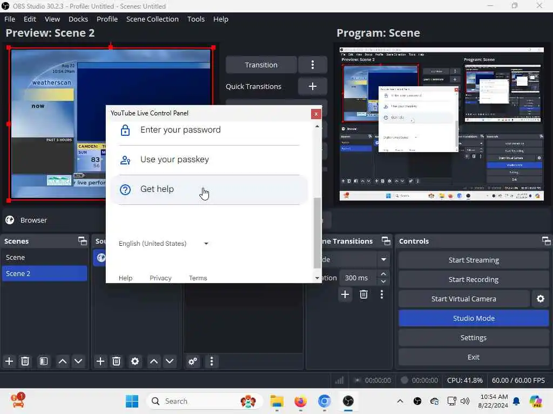Open the Docks menu
This screenshot has width=553, height=414.
pyautogui.click(x=78, y=19)
